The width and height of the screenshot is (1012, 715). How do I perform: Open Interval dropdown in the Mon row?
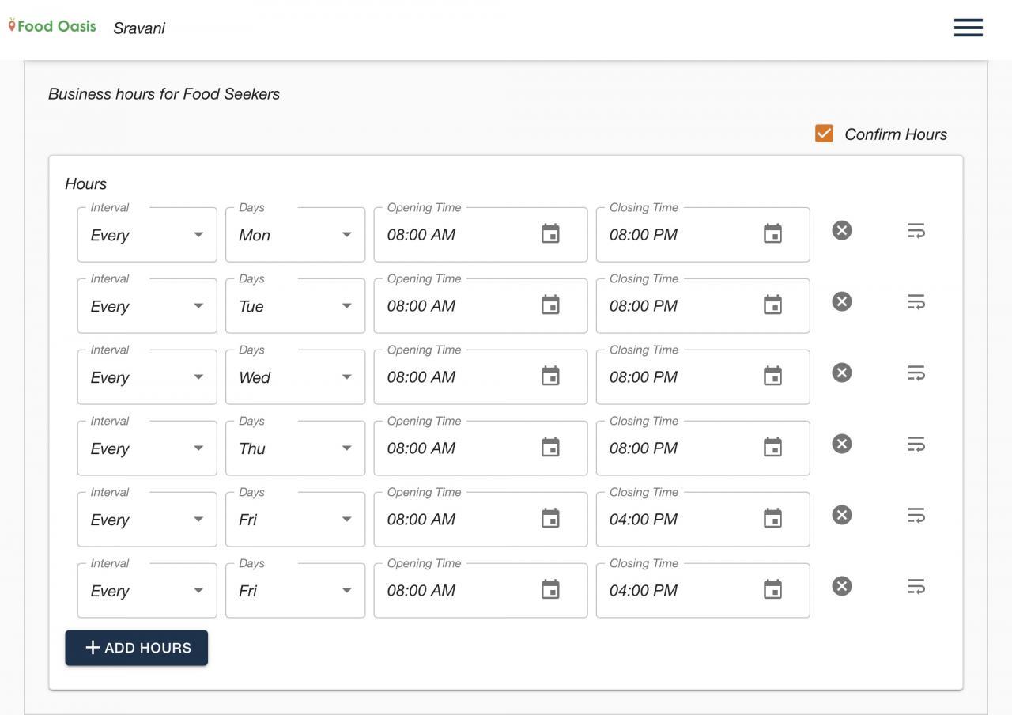click(147, 235)
